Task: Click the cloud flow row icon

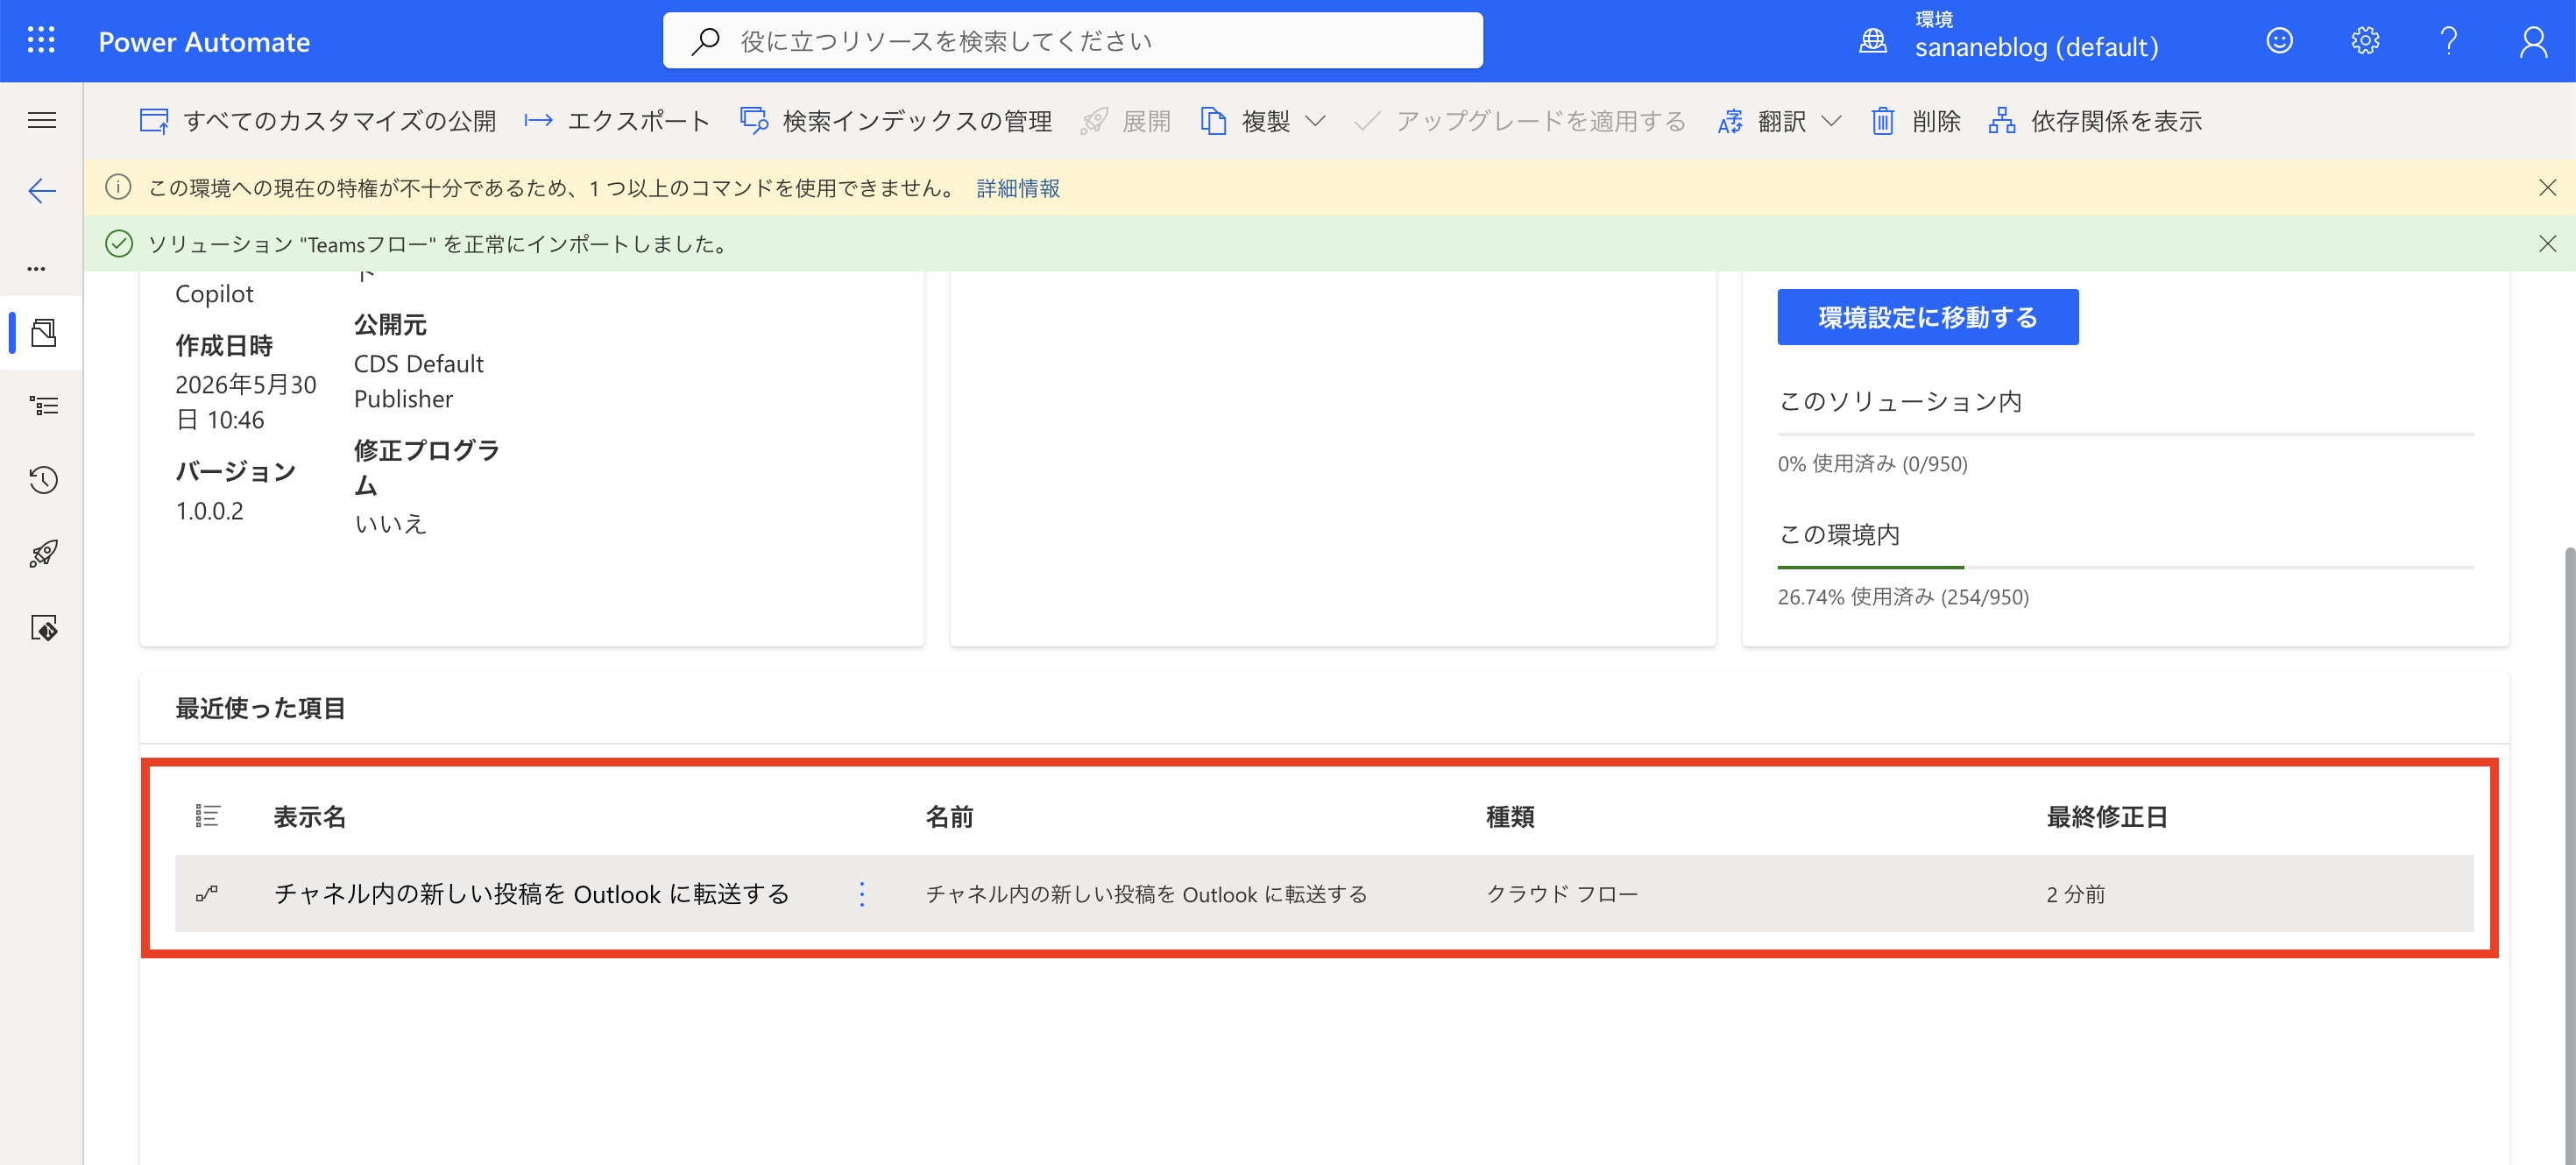Action: [207, 894]
